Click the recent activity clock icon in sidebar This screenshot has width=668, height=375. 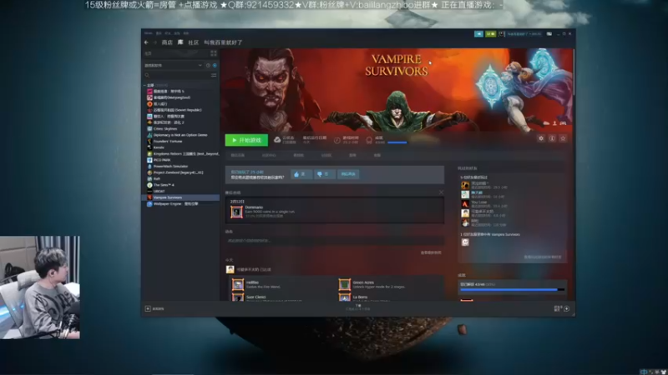[x=208, y=66]
